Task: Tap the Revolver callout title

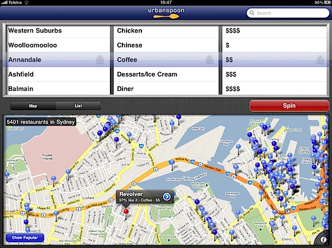Action: (x=131, y=194)
